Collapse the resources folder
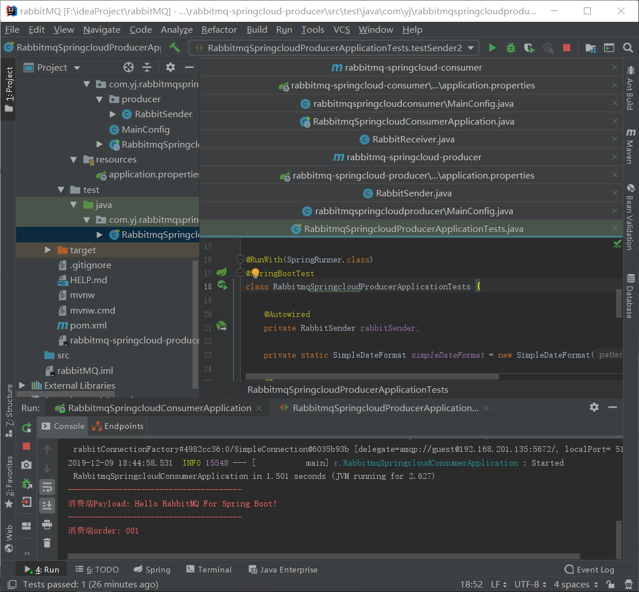639x592 pixels. 73,160
